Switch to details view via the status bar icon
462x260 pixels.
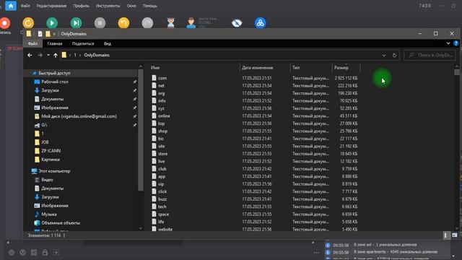click(x=445, y=235)
